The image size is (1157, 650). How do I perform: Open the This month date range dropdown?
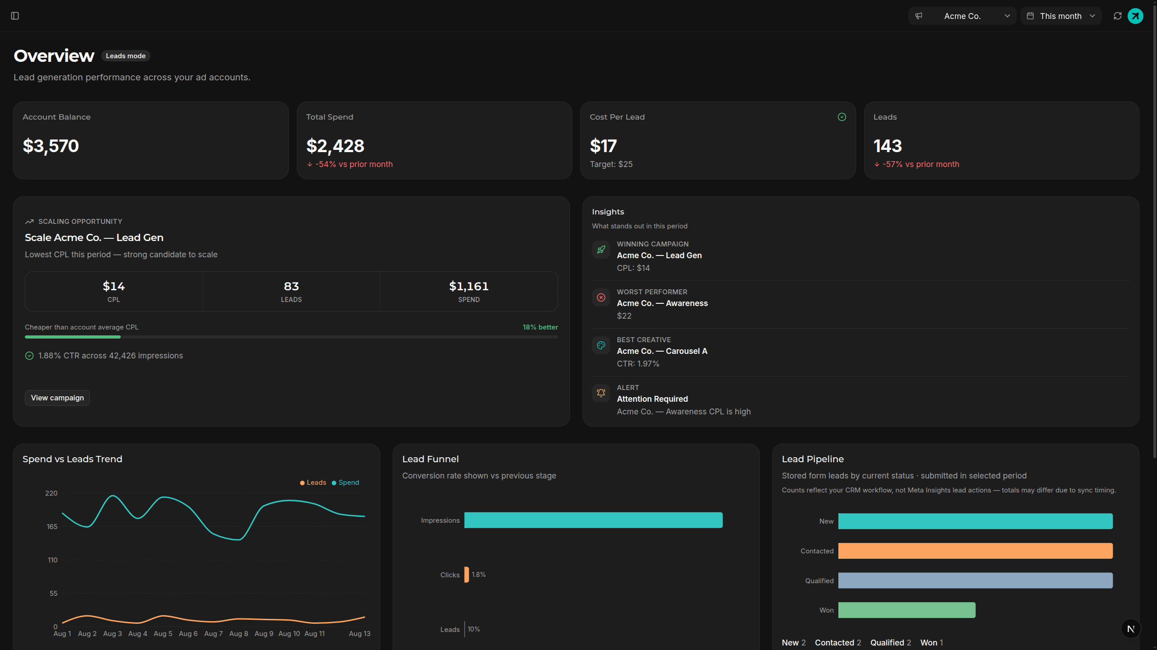click(1061, 16)
